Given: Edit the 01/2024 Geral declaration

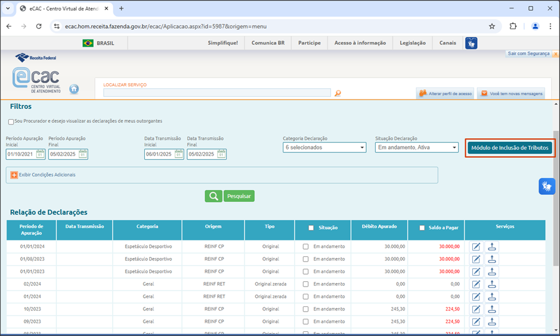Looking at the screenshot, I should [x=476, y=297].
